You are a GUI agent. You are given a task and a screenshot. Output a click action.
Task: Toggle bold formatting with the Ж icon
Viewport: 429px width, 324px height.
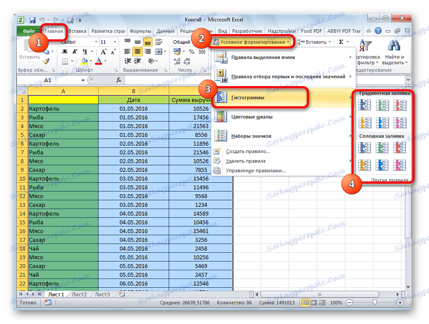(x=65, y=51)
